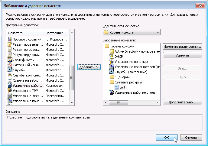
Task: Close the dialog with the X button
Action: [200, 5]
